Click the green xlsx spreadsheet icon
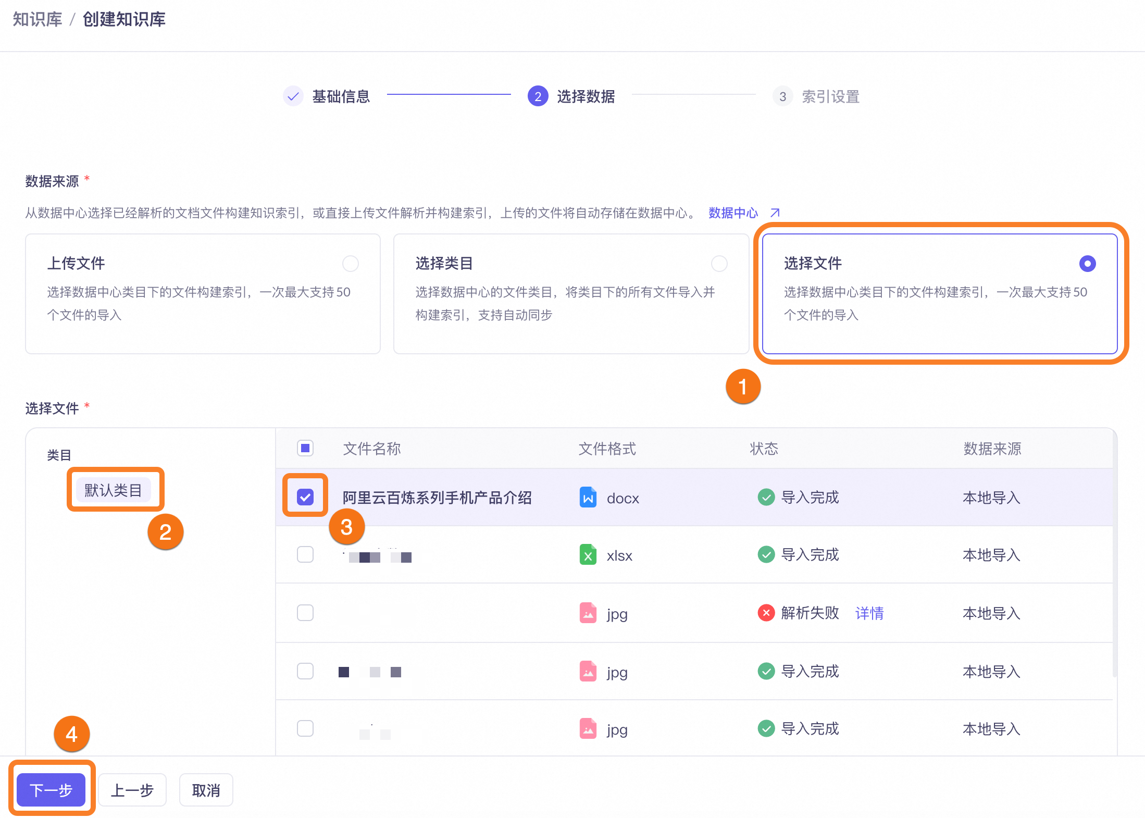This screenshot has height=818, width=1145. point(588,555)
